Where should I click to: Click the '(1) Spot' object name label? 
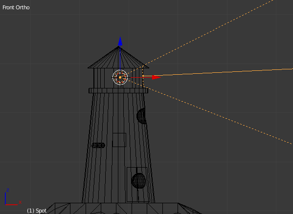[x=37, y=211]
